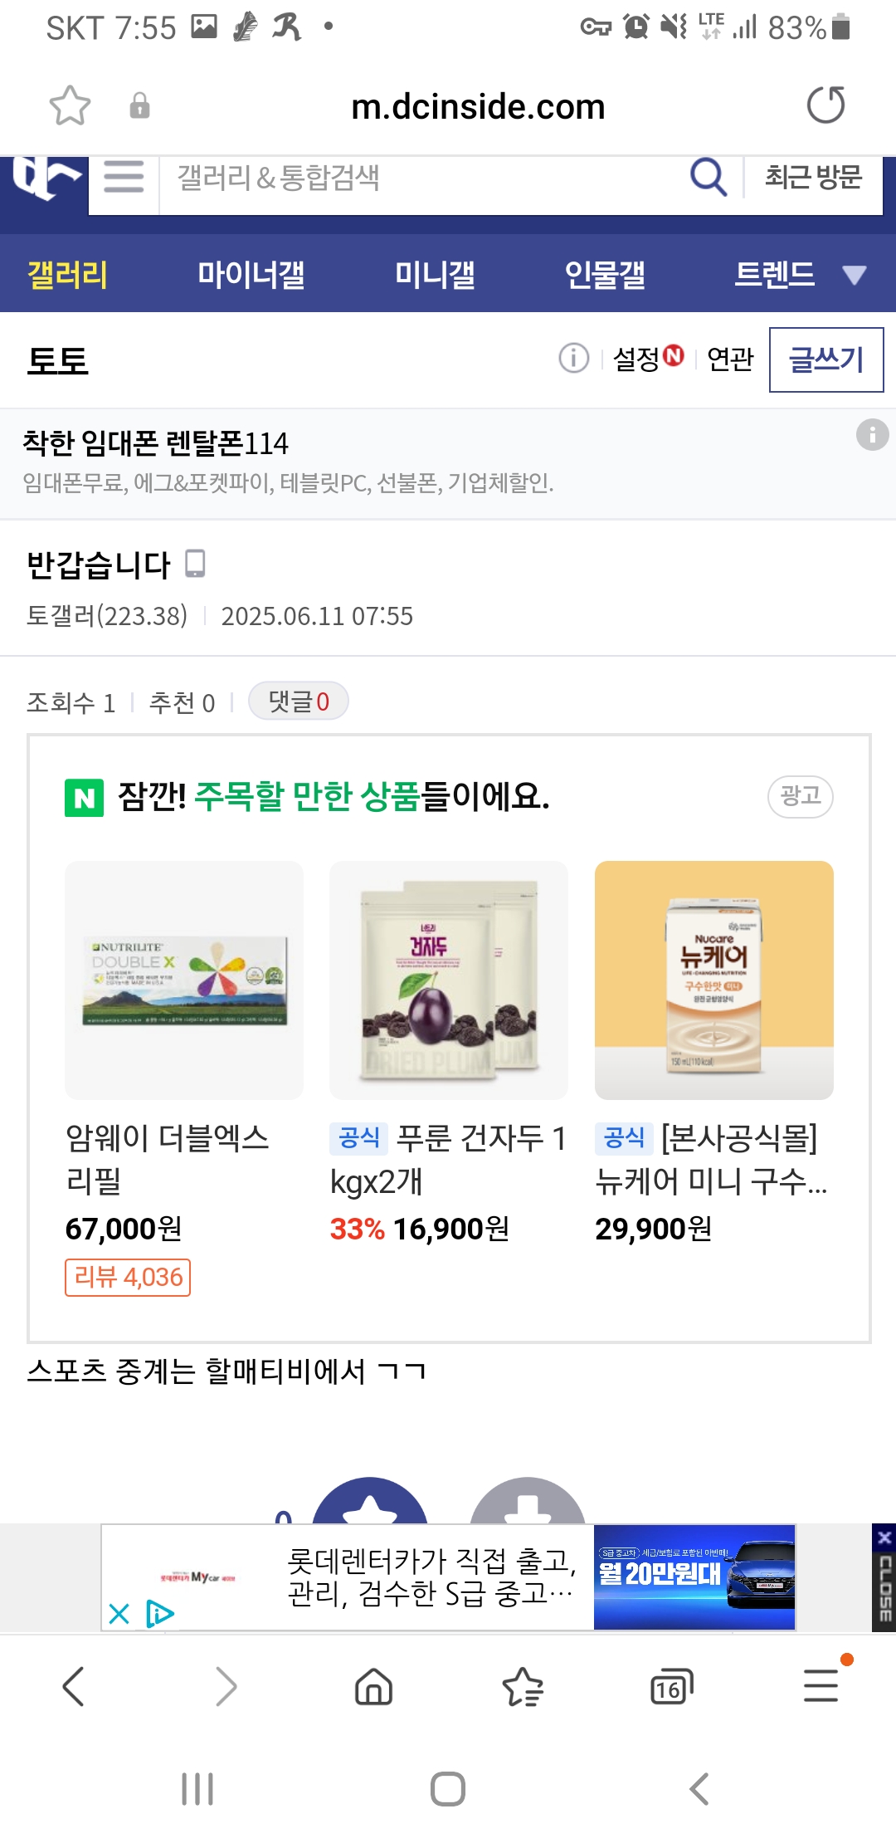The height and width of the screenshot is (1843, 896).
Task: Tap the 댓글 0 comments button
Action: [x=298, y=702]
